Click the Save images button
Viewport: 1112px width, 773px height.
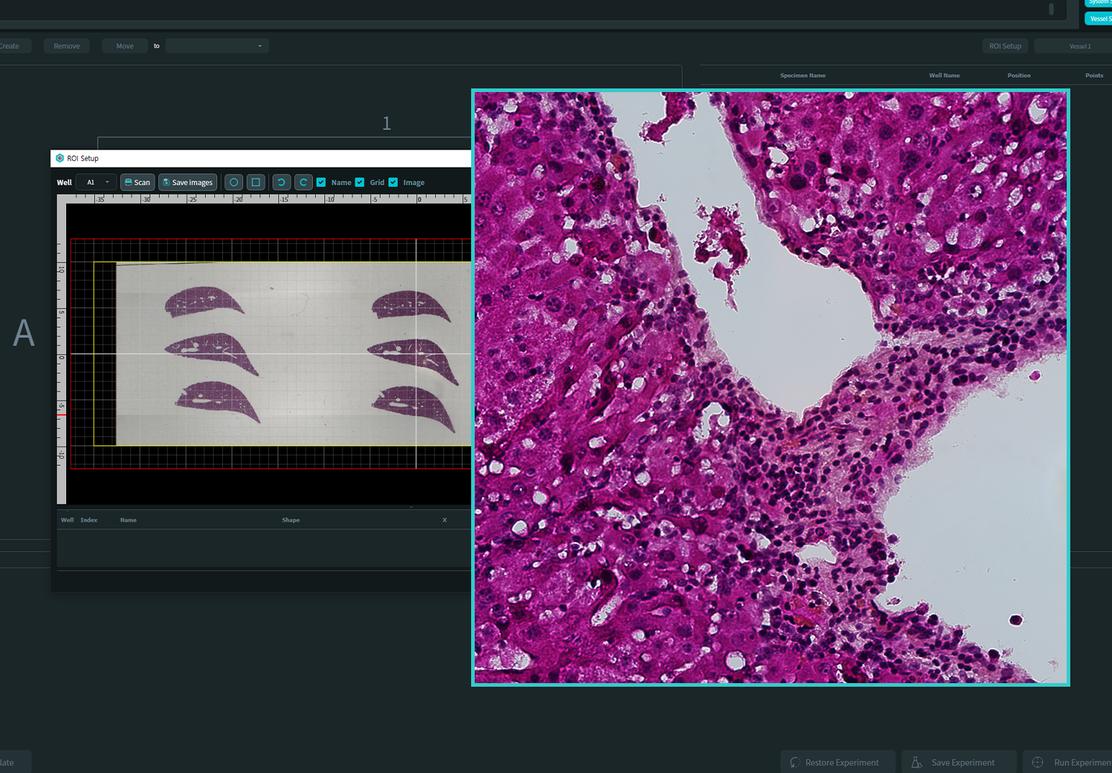(x=188, y=183)
